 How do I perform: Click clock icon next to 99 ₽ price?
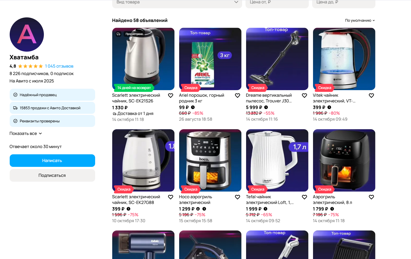tap(193, 107)
